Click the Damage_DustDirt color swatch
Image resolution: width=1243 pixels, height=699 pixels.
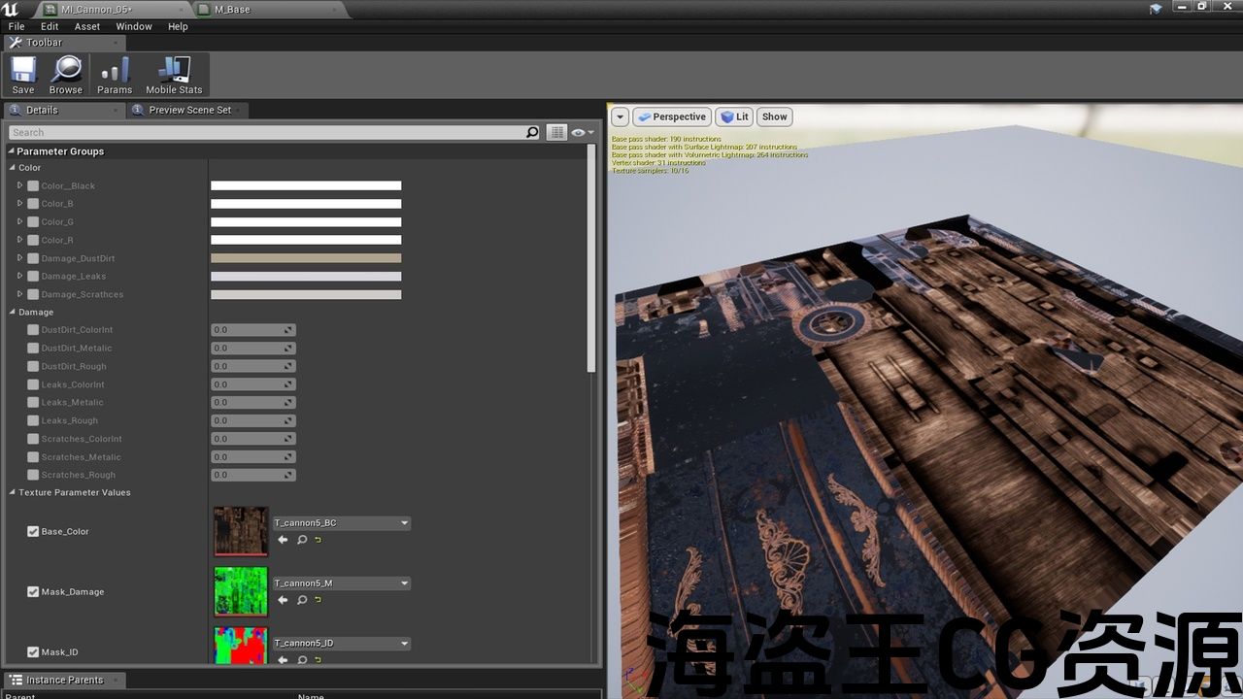coord(306,258)
